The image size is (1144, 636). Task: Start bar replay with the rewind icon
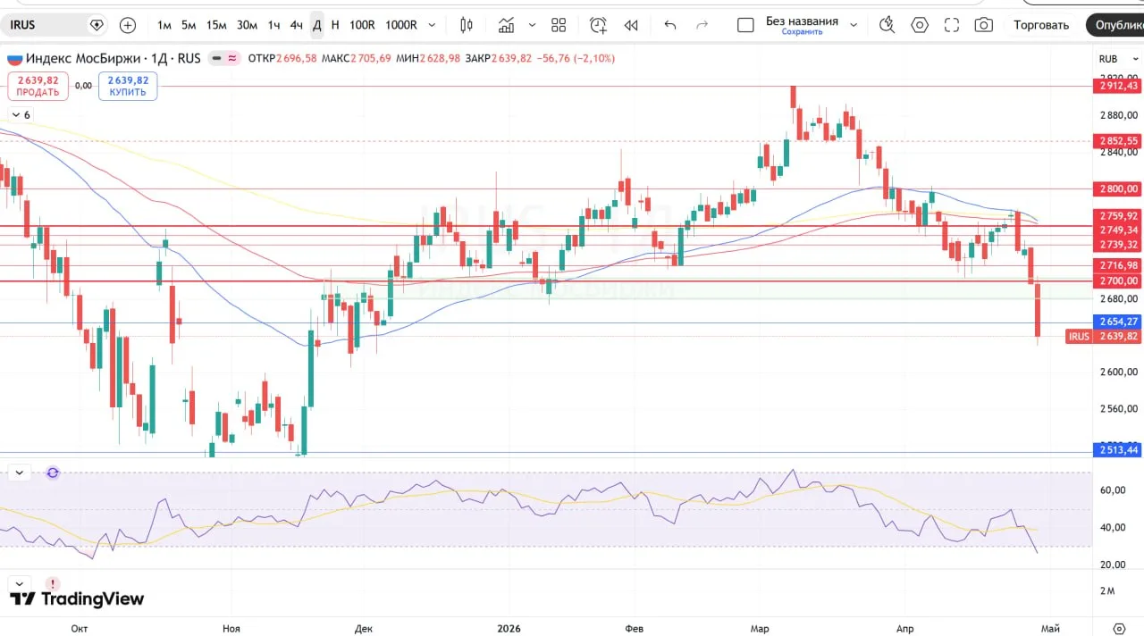tap(631, 25)
